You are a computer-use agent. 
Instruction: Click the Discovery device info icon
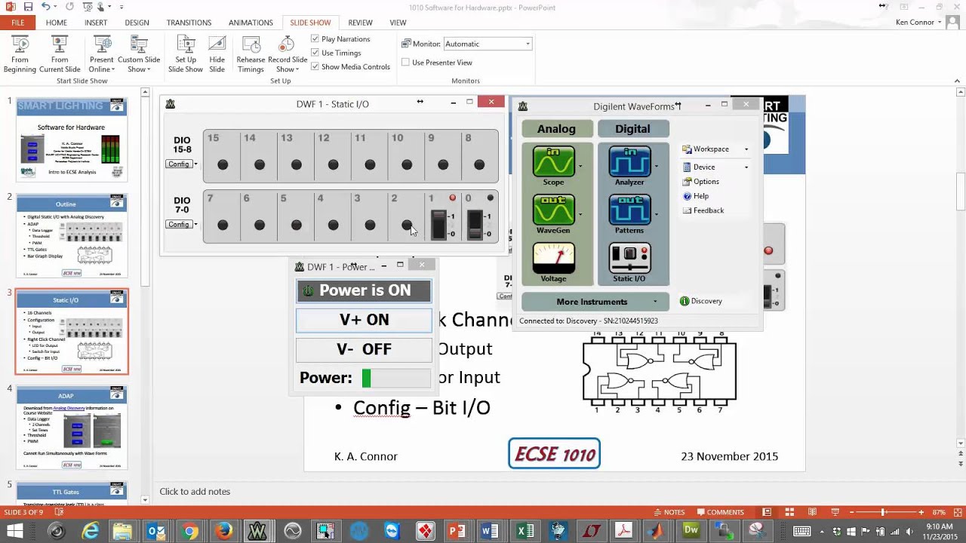click(685, 301)
